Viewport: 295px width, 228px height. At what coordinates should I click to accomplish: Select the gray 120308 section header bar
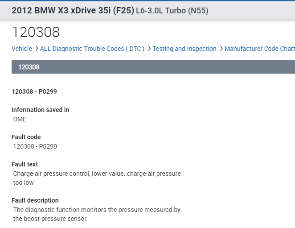tap(153, 67)
